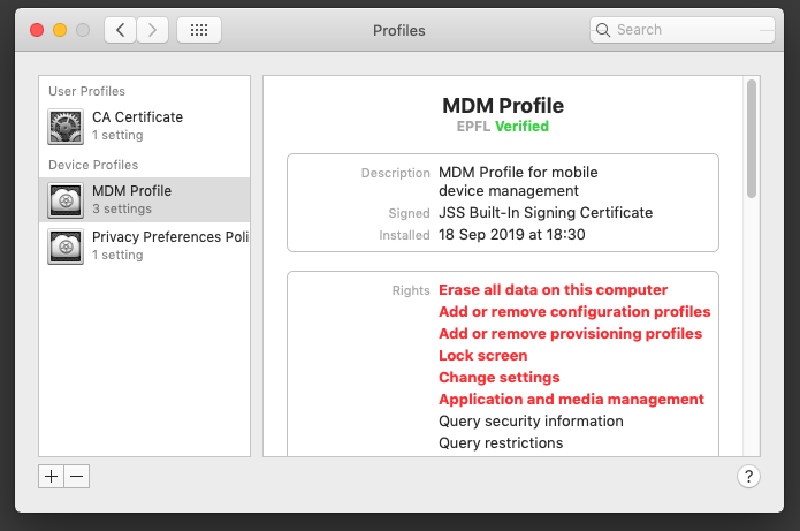Select the MDM Profile in Device Profiles

tap(132, 191)
